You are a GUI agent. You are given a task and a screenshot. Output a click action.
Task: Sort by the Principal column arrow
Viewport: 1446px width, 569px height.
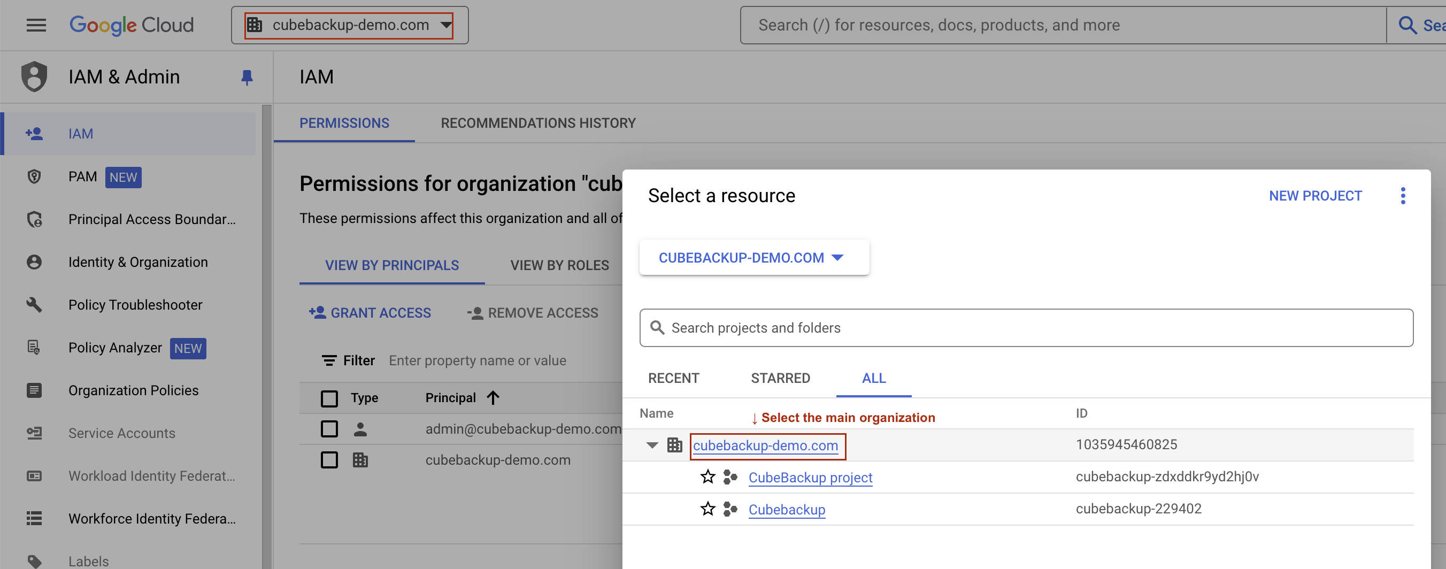tap(493, 398)
